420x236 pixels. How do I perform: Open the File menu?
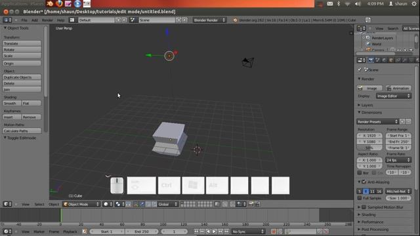click(x=24, y=20)
